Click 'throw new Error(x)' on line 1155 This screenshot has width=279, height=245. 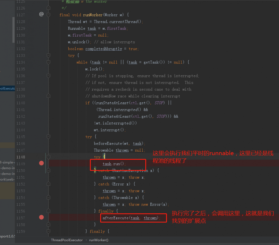coord(148,204)
